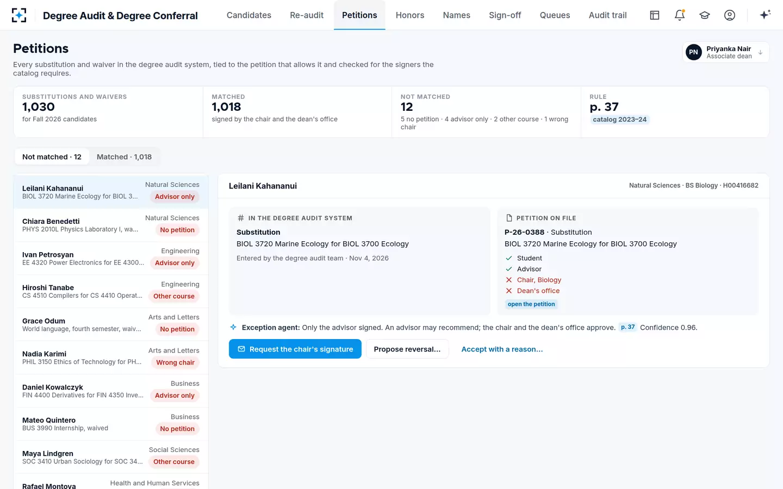Click Request the chair's signature

pos(295,349)
